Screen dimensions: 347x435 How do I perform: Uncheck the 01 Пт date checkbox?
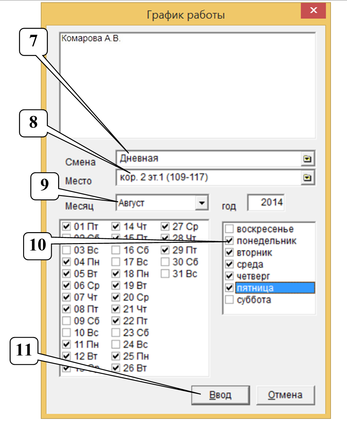[x=67, y=226]
